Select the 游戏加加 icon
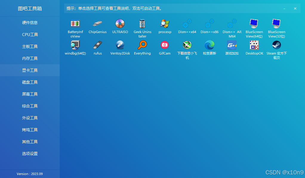The image size is (305, 178). 232,45
